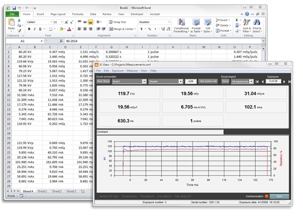Click cell A1 with 60.20
This screenshot has width=303, height=219.
click(19, 52)
